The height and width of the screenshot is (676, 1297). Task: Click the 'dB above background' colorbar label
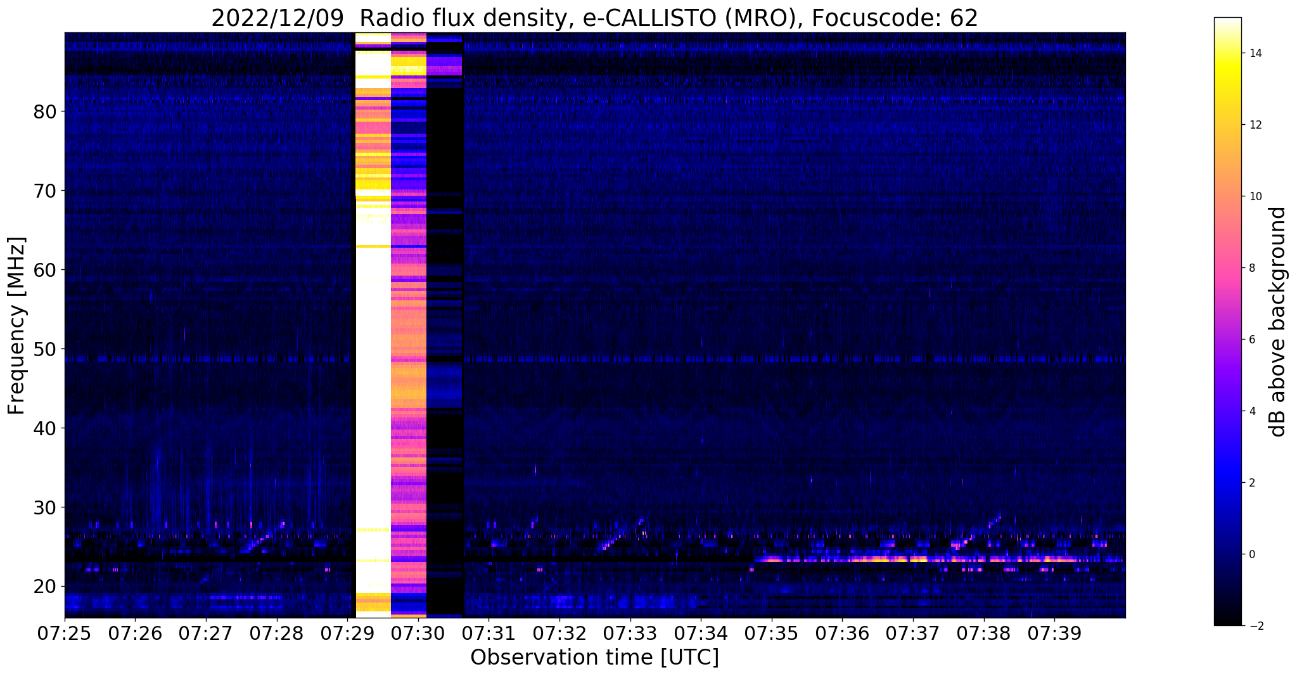1278,321
